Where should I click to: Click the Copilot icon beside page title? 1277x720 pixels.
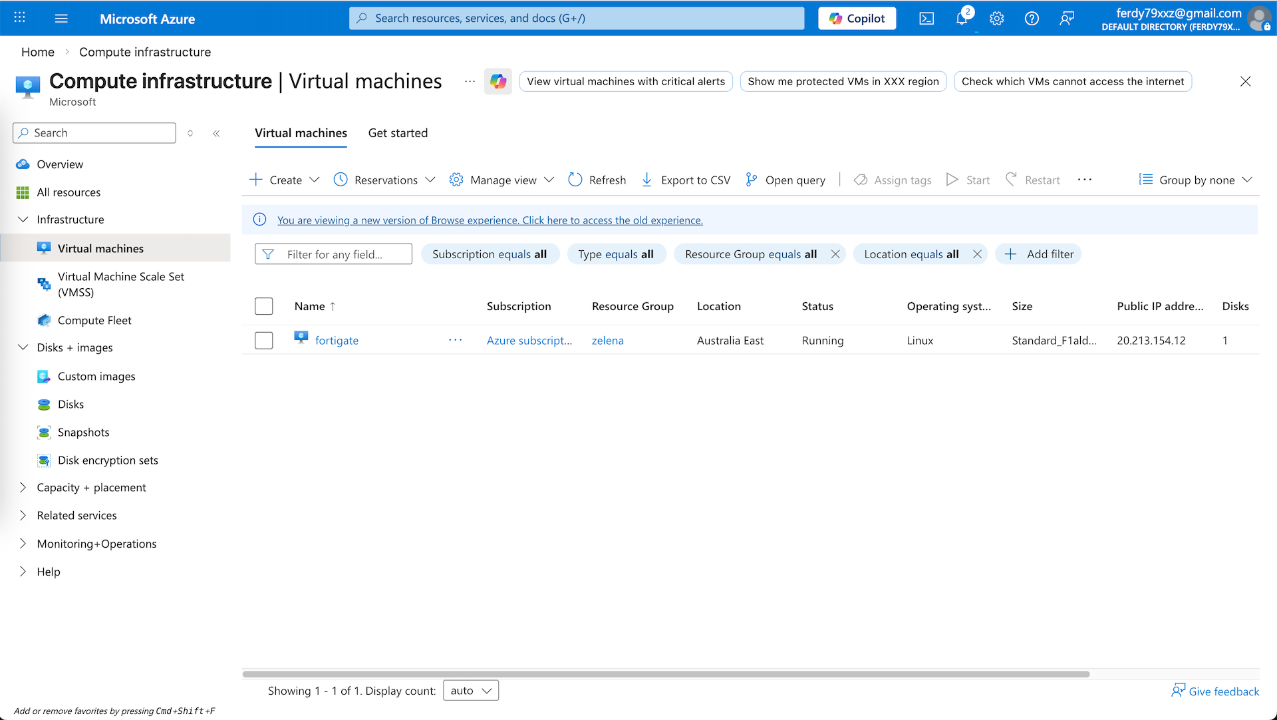498,81
